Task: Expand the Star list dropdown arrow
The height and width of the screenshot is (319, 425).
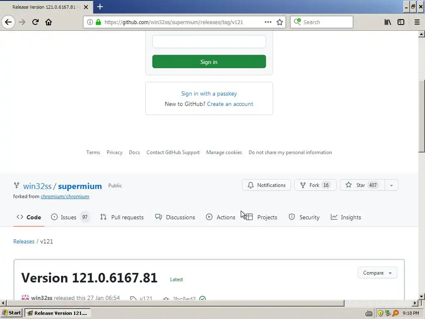Action: coord(391,185)
